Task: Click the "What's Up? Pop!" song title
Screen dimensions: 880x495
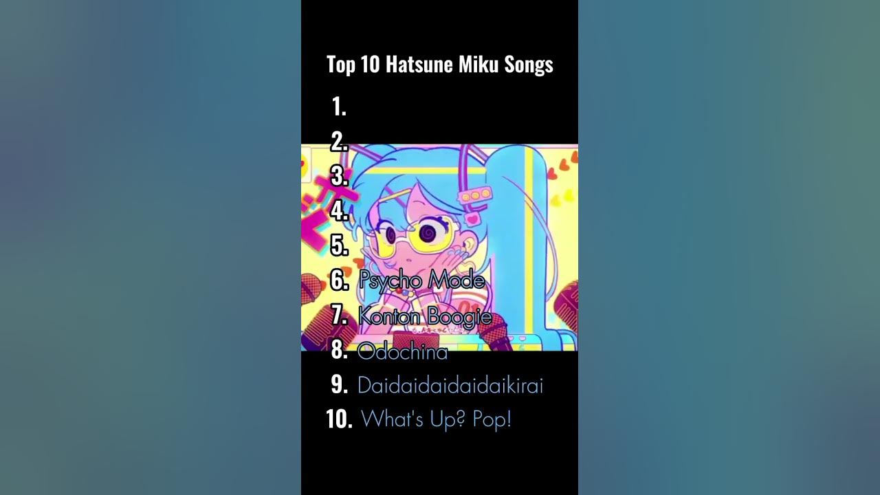Action: pos(436,419)
